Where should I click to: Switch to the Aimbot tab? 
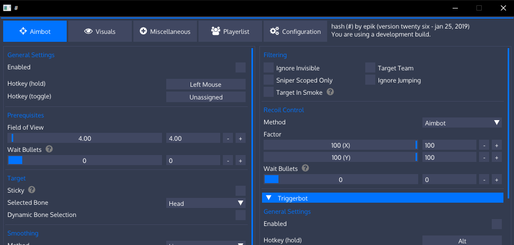click(35, 31)
